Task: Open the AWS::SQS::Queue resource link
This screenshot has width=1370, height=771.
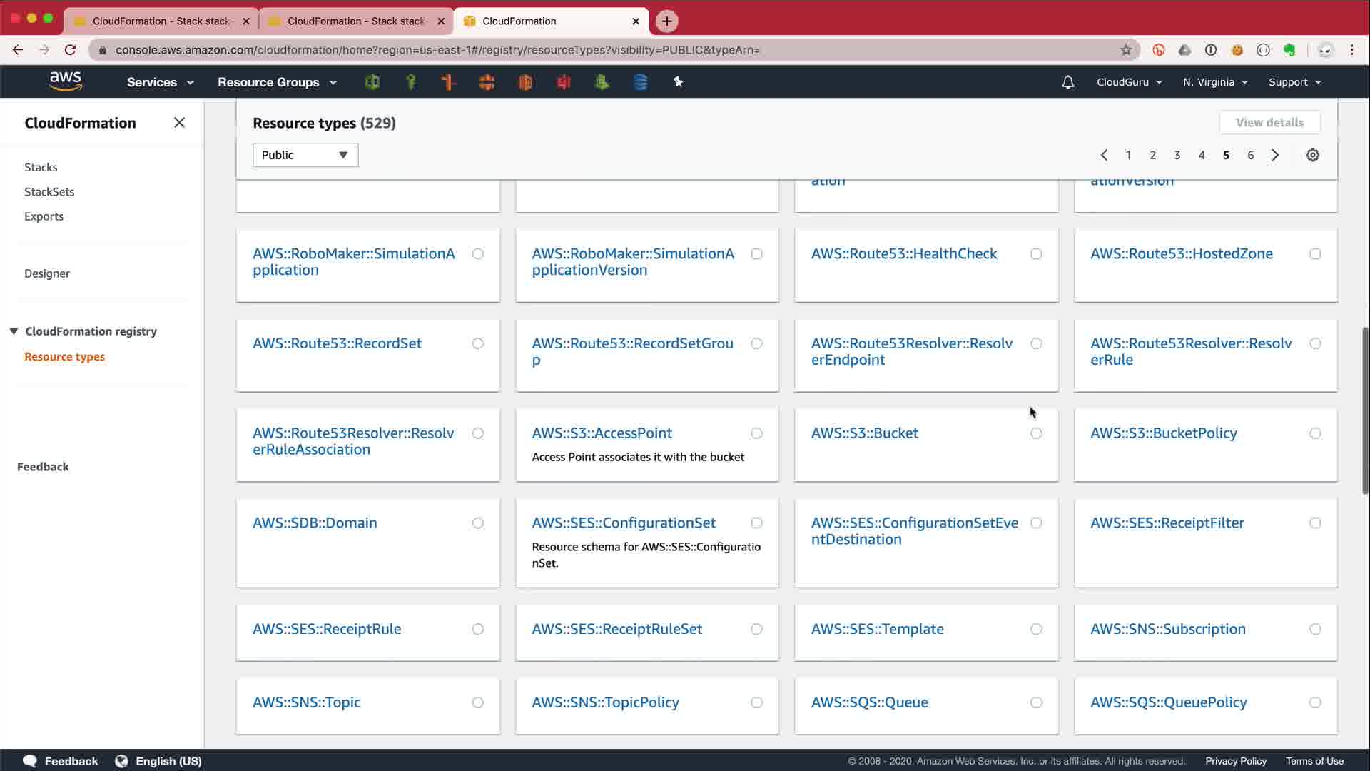Action: coord(869,702)
